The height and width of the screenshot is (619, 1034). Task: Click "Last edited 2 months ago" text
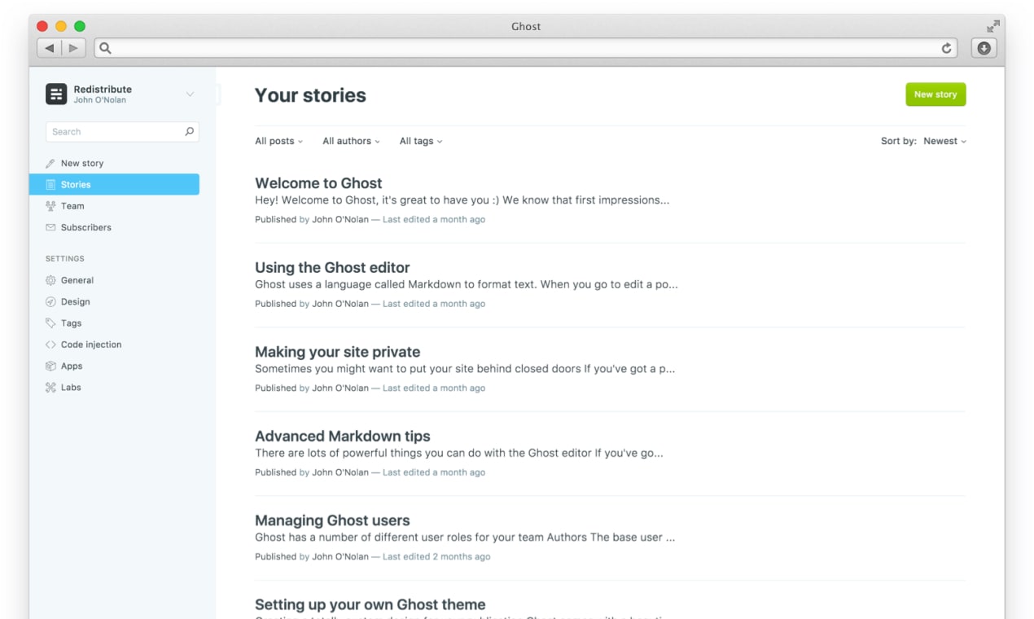point(436,557)
